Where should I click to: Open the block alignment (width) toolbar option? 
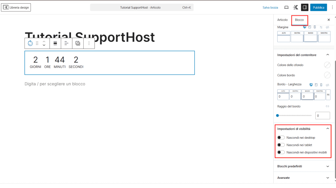pos(55,43)
